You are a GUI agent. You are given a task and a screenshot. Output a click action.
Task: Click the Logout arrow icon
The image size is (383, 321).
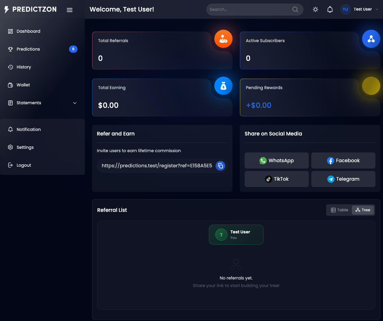coord(10,165)
